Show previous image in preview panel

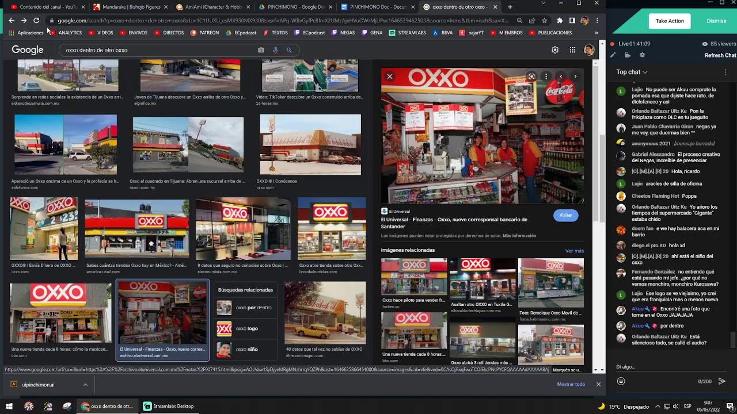click(x=560, y=76)
